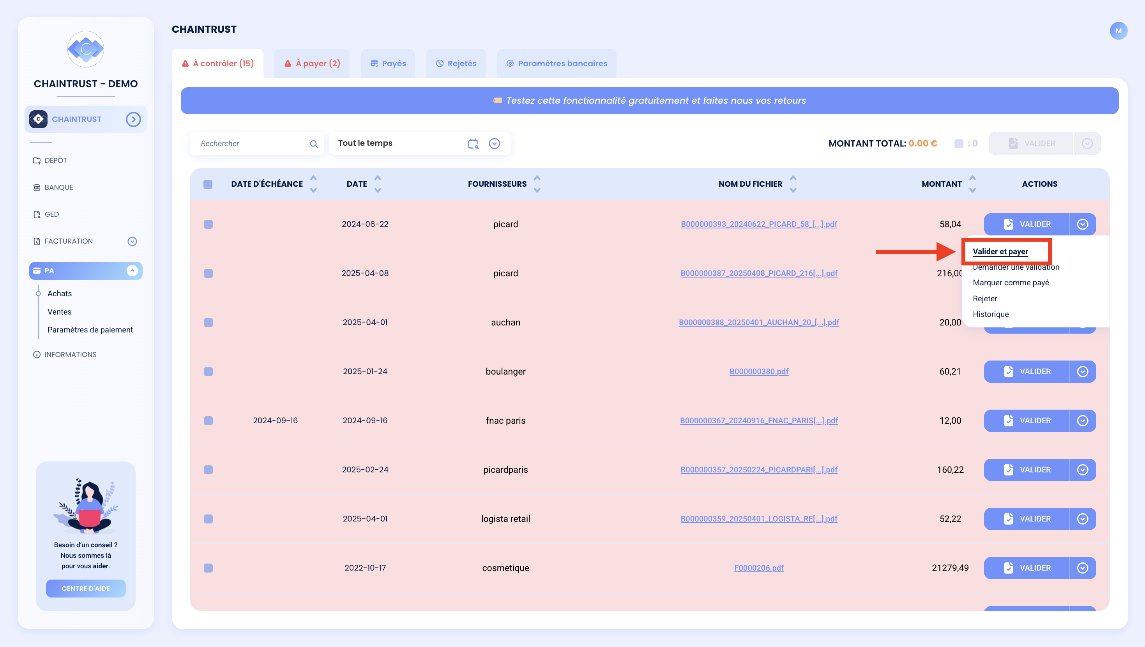
Task: Click the Centre d'aide button
Action: (x=86, y=588)
